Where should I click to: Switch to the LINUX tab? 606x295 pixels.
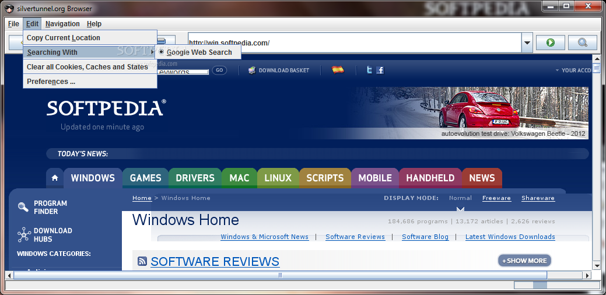pyautogui.click(x=278, y=178)
